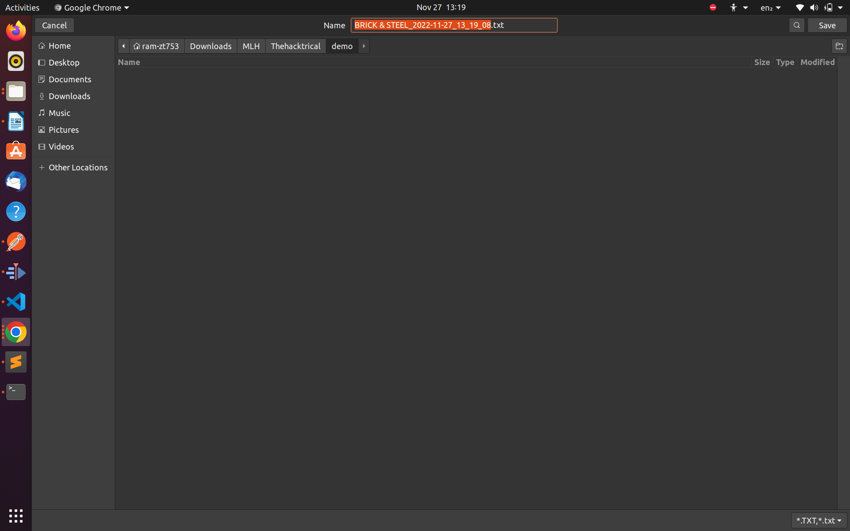Screen dimensions: 850x531
Task: Expand the en₂ input language menu
Action: pos(770,8)
